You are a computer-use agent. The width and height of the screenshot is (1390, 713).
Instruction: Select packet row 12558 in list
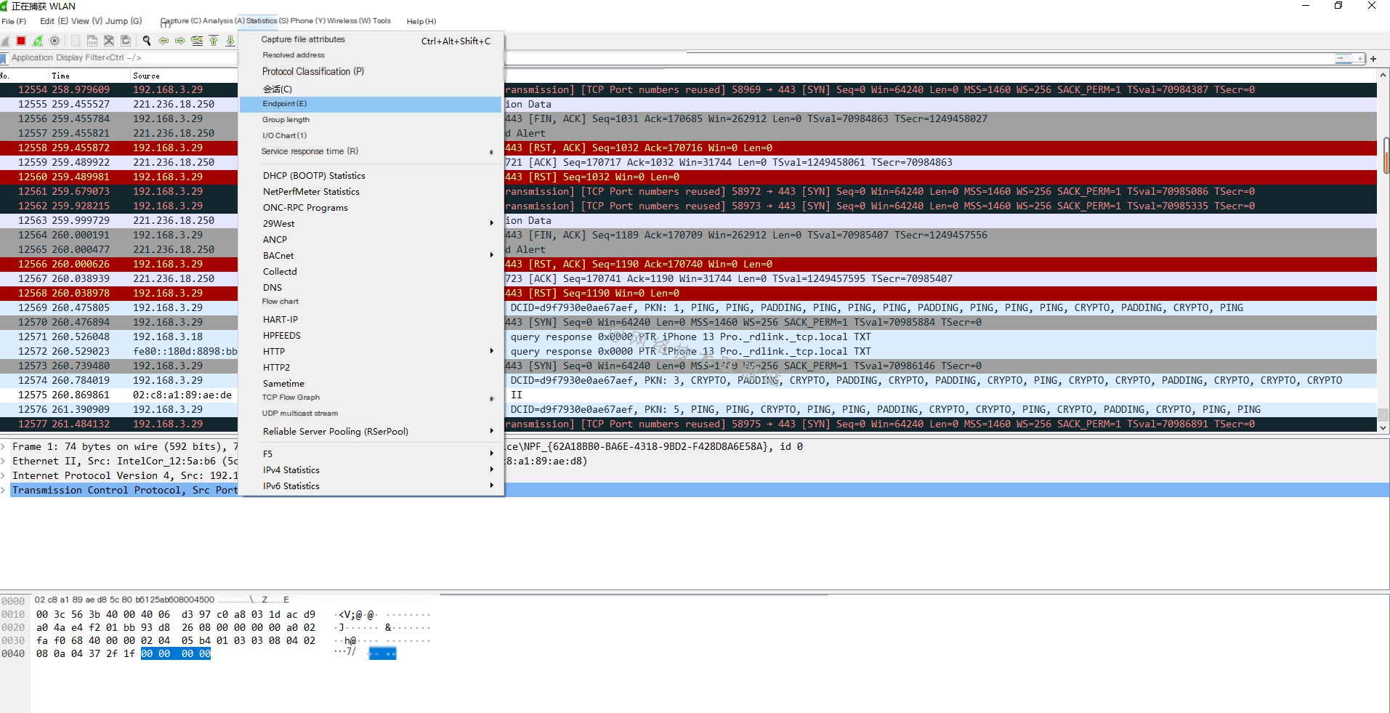pos(688,148)
